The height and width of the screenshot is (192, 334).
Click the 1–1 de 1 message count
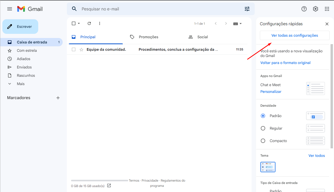(x=200, y=24)
